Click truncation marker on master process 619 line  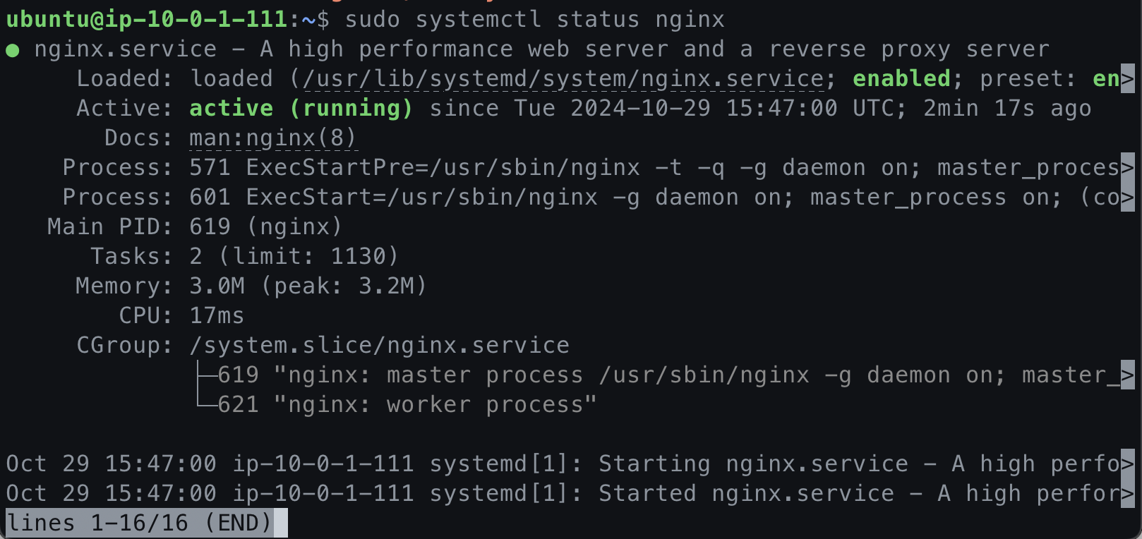(1127, 375)
